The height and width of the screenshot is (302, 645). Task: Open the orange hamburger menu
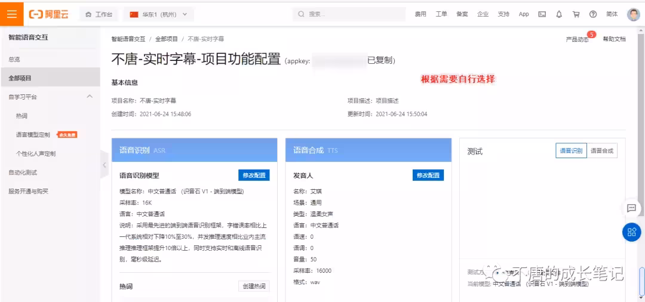click(x=11, y=14)
